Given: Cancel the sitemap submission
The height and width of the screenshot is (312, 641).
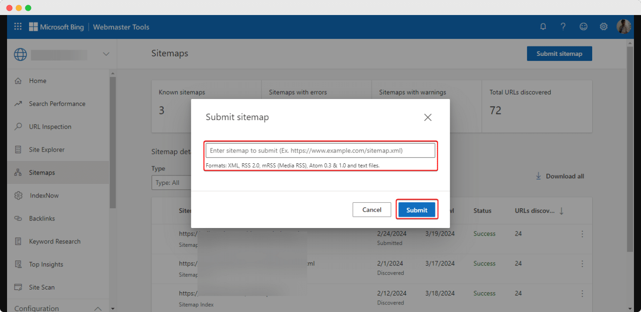Looking at the screenshot, I should coord(372,210).
